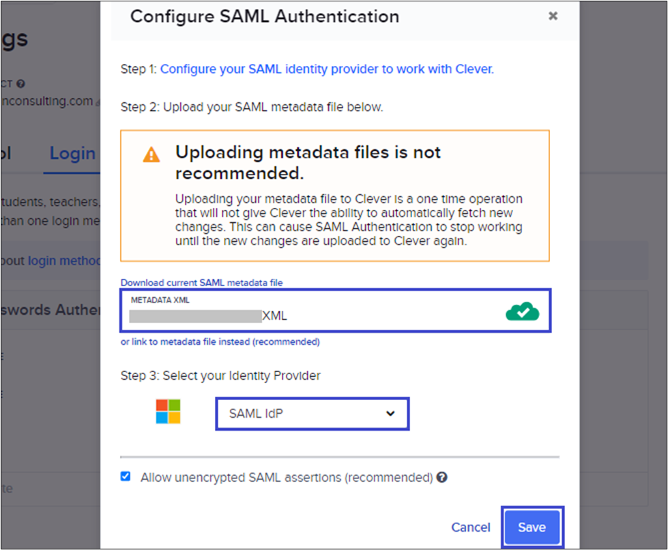Choose link to metadata file instead
This screenshot has width=668, height=550.
pos(220,341)
